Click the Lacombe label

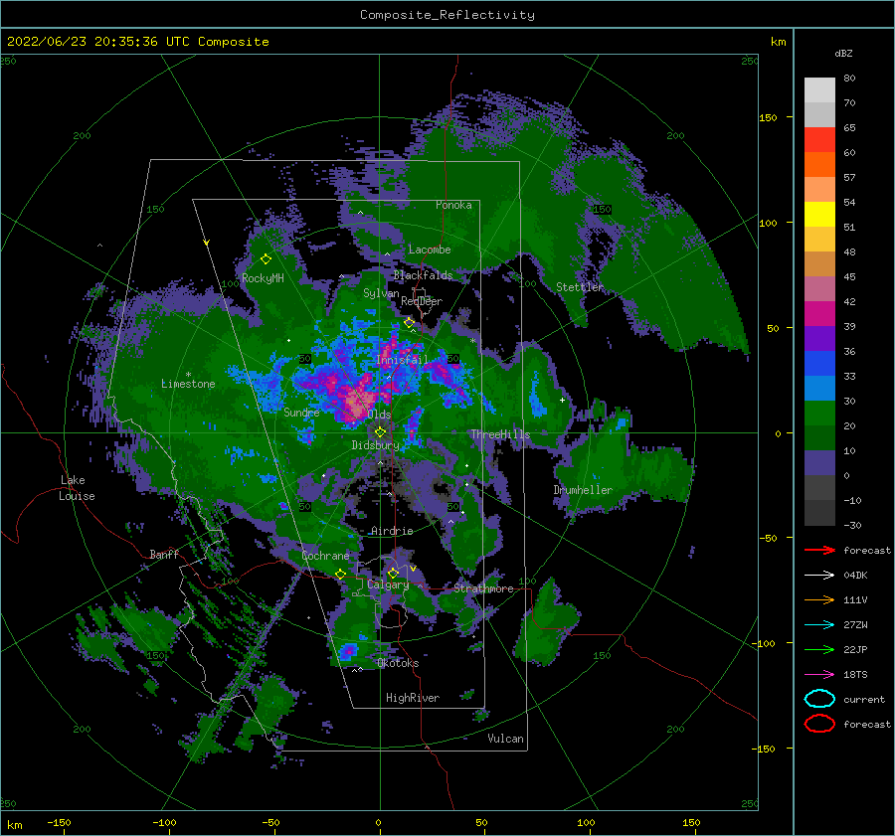coord(430,250)
